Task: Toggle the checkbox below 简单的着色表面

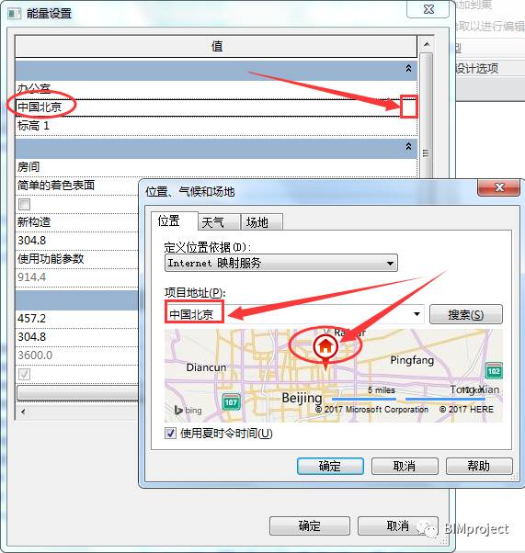Action: [x=24, y=204]
